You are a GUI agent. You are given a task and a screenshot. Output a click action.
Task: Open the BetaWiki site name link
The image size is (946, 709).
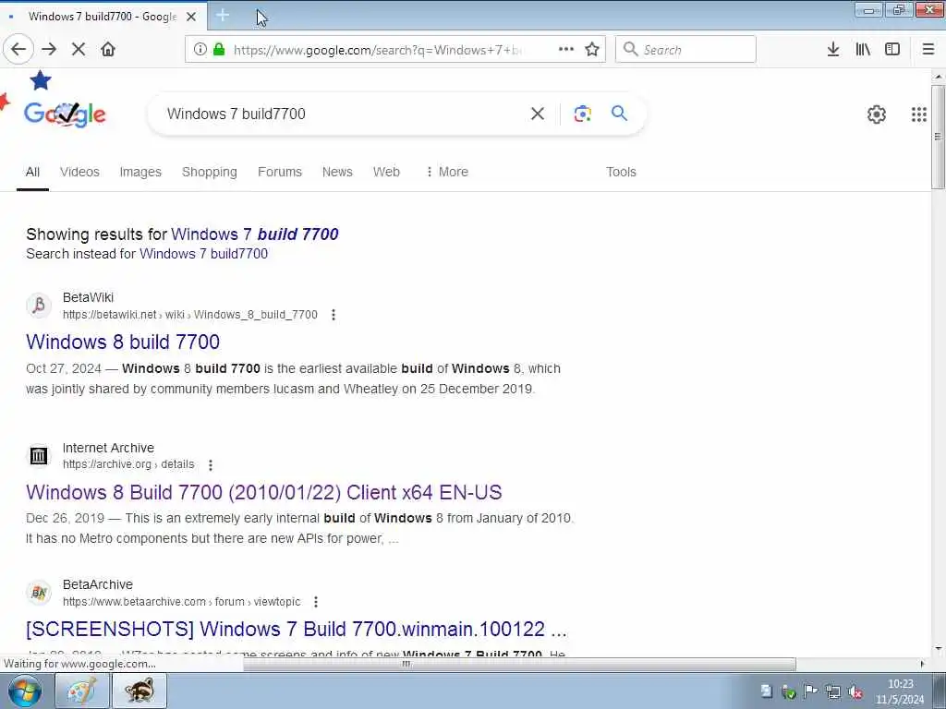click(x=88, y=297)
